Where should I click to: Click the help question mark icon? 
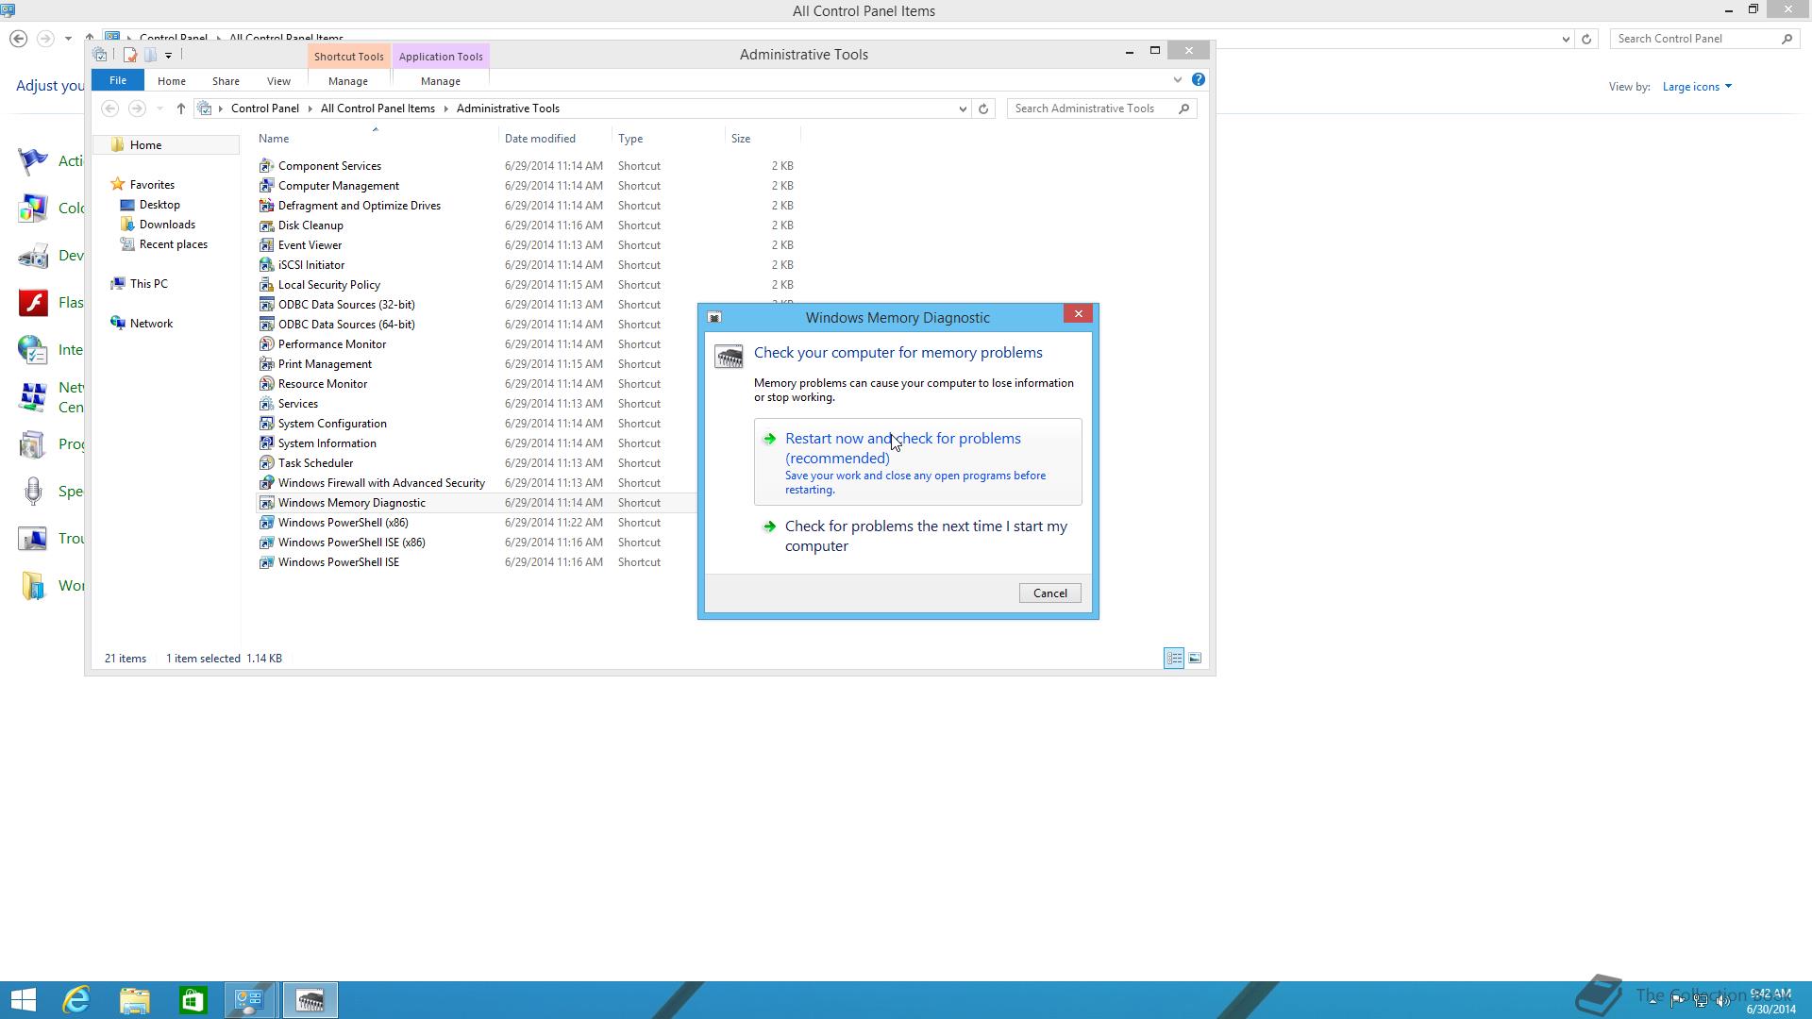[x=1198, y=80]
